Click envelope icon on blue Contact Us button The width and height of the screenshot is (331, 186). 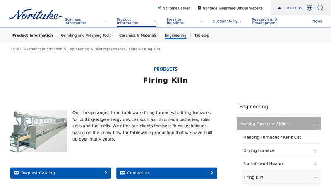[x=122, y=173]
